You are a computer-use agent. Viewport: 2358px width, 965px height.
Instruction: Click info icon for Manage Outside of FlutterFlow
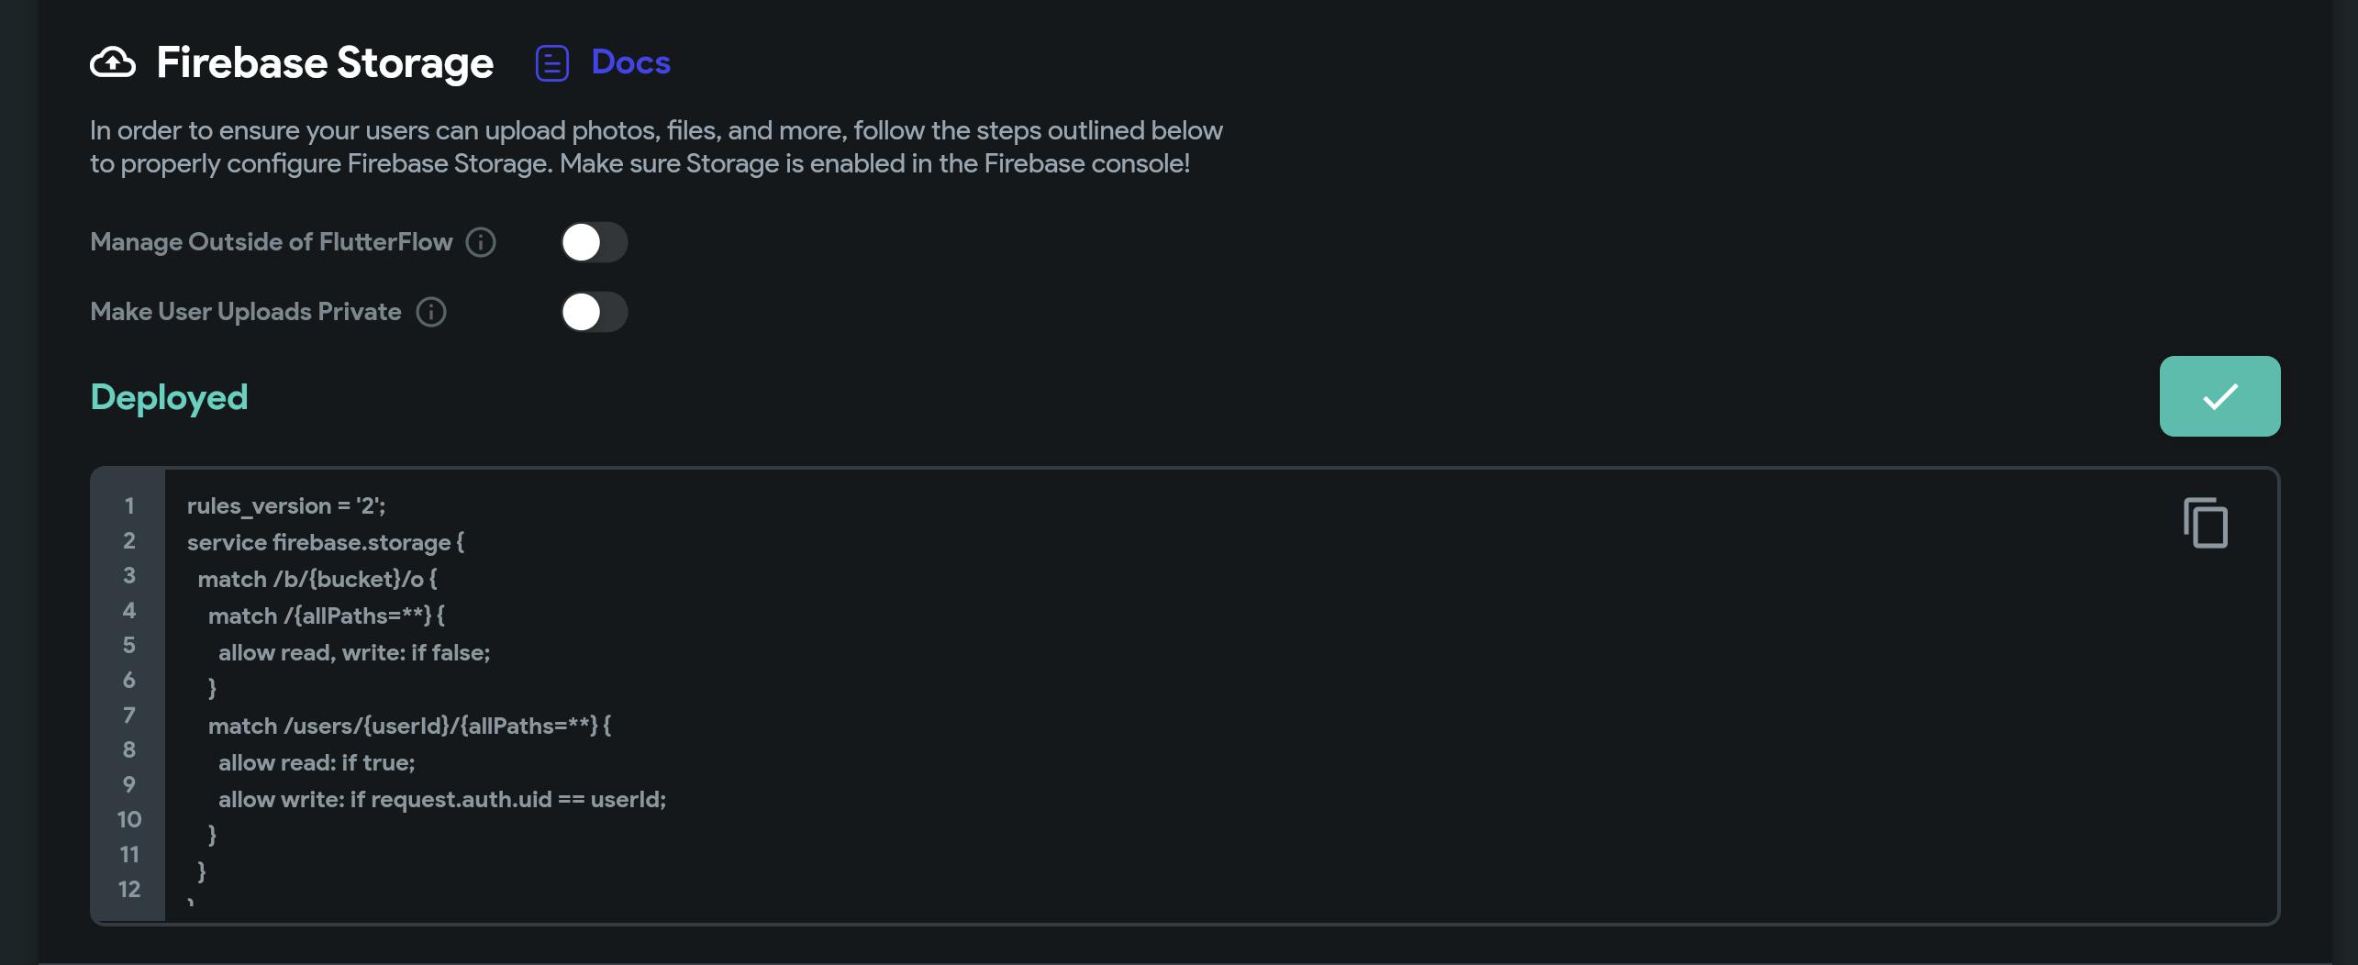pyautogui.click(x=481, y=242)
